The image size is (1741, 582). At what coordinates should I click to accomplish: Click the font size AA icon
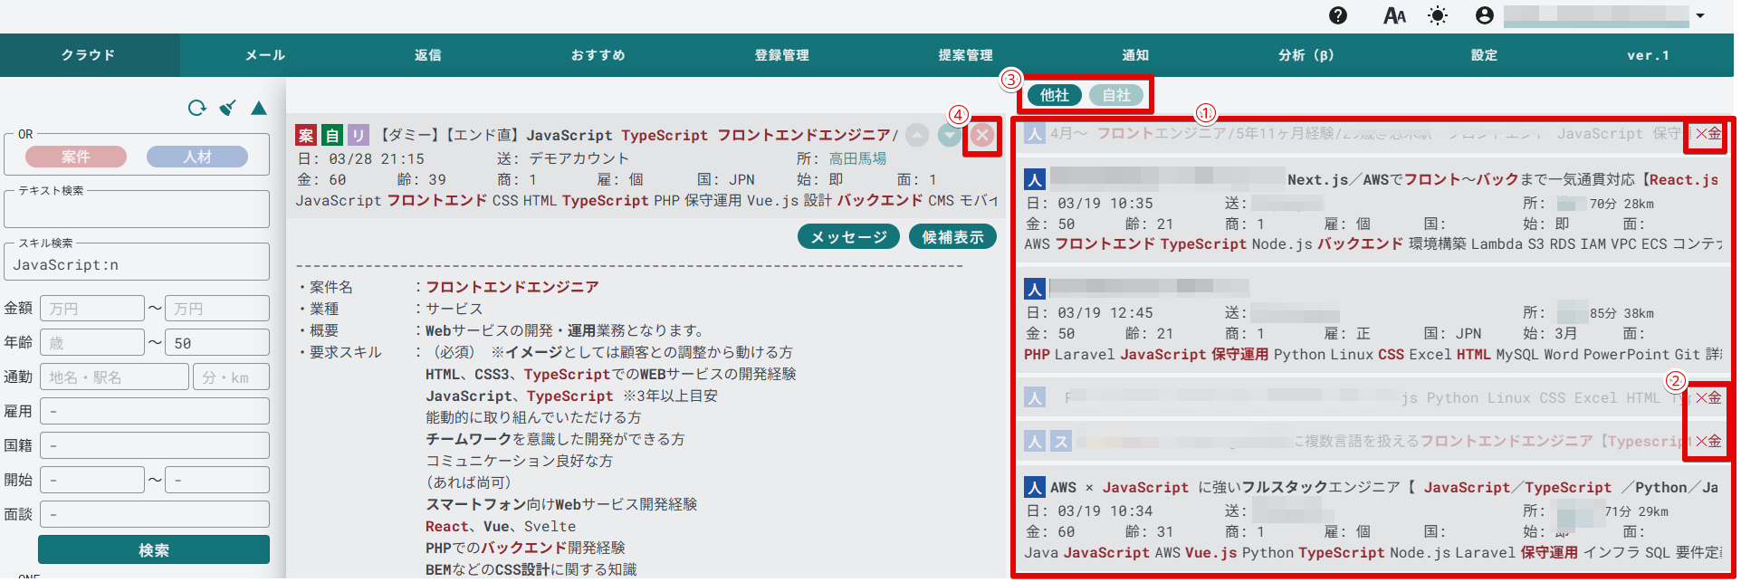click(1394, 15)
